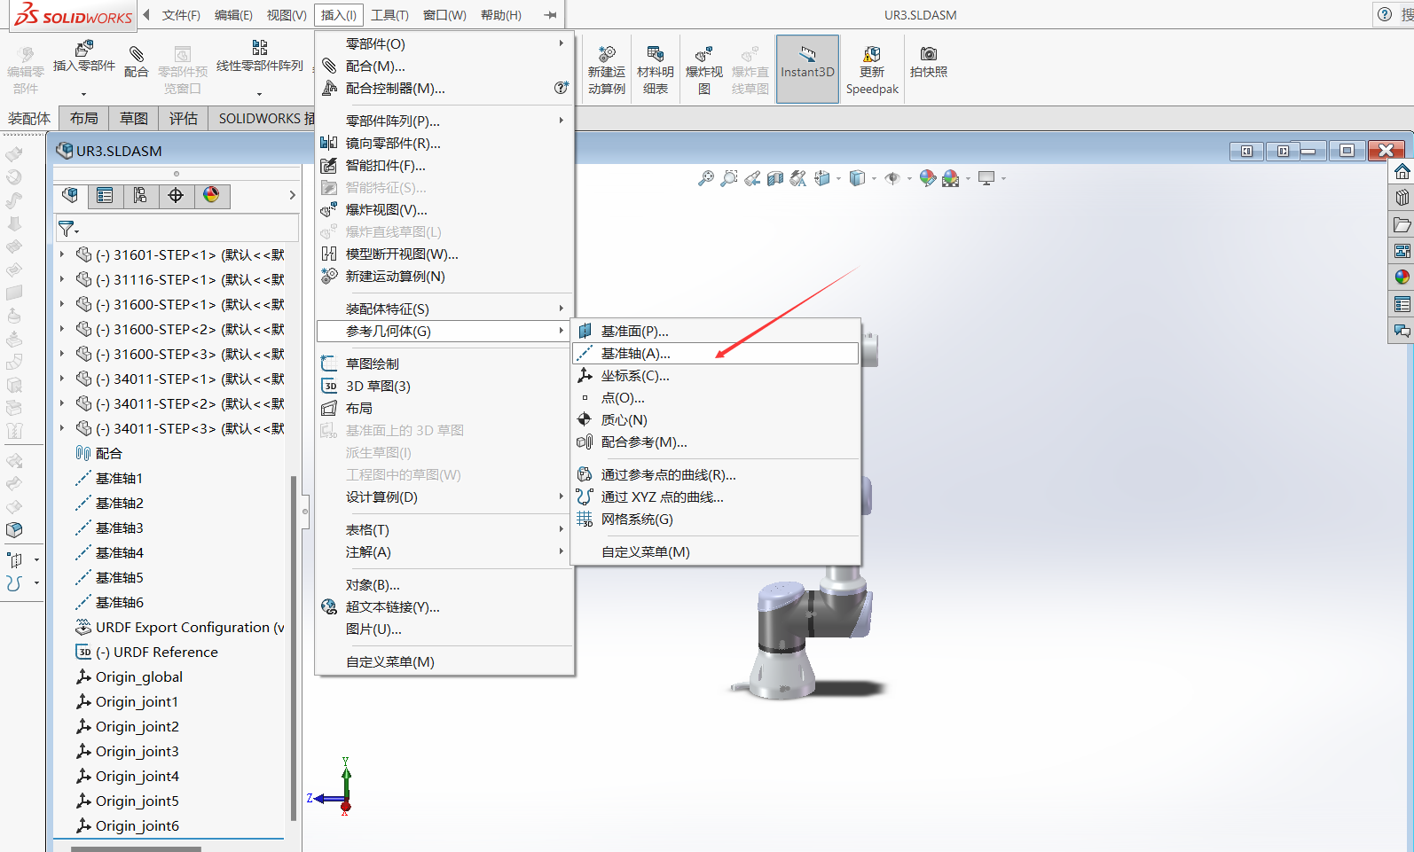Viewport: 1414px width, 852px height.
Task: Click Update Speedpak icon
Action: tap(872, 54)
